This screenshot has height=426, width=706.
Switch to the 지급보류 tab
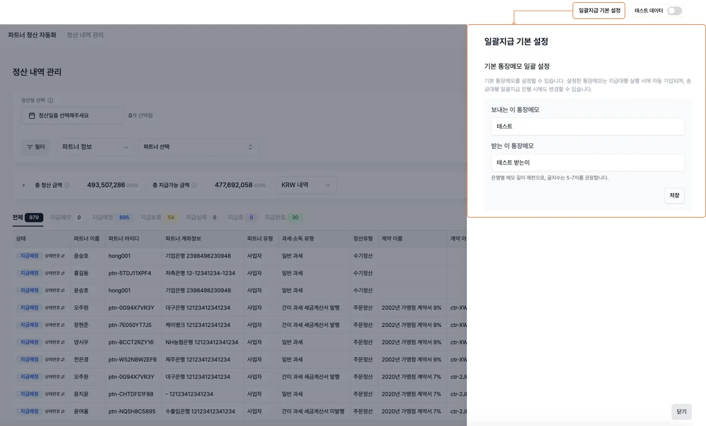(150, 217)
